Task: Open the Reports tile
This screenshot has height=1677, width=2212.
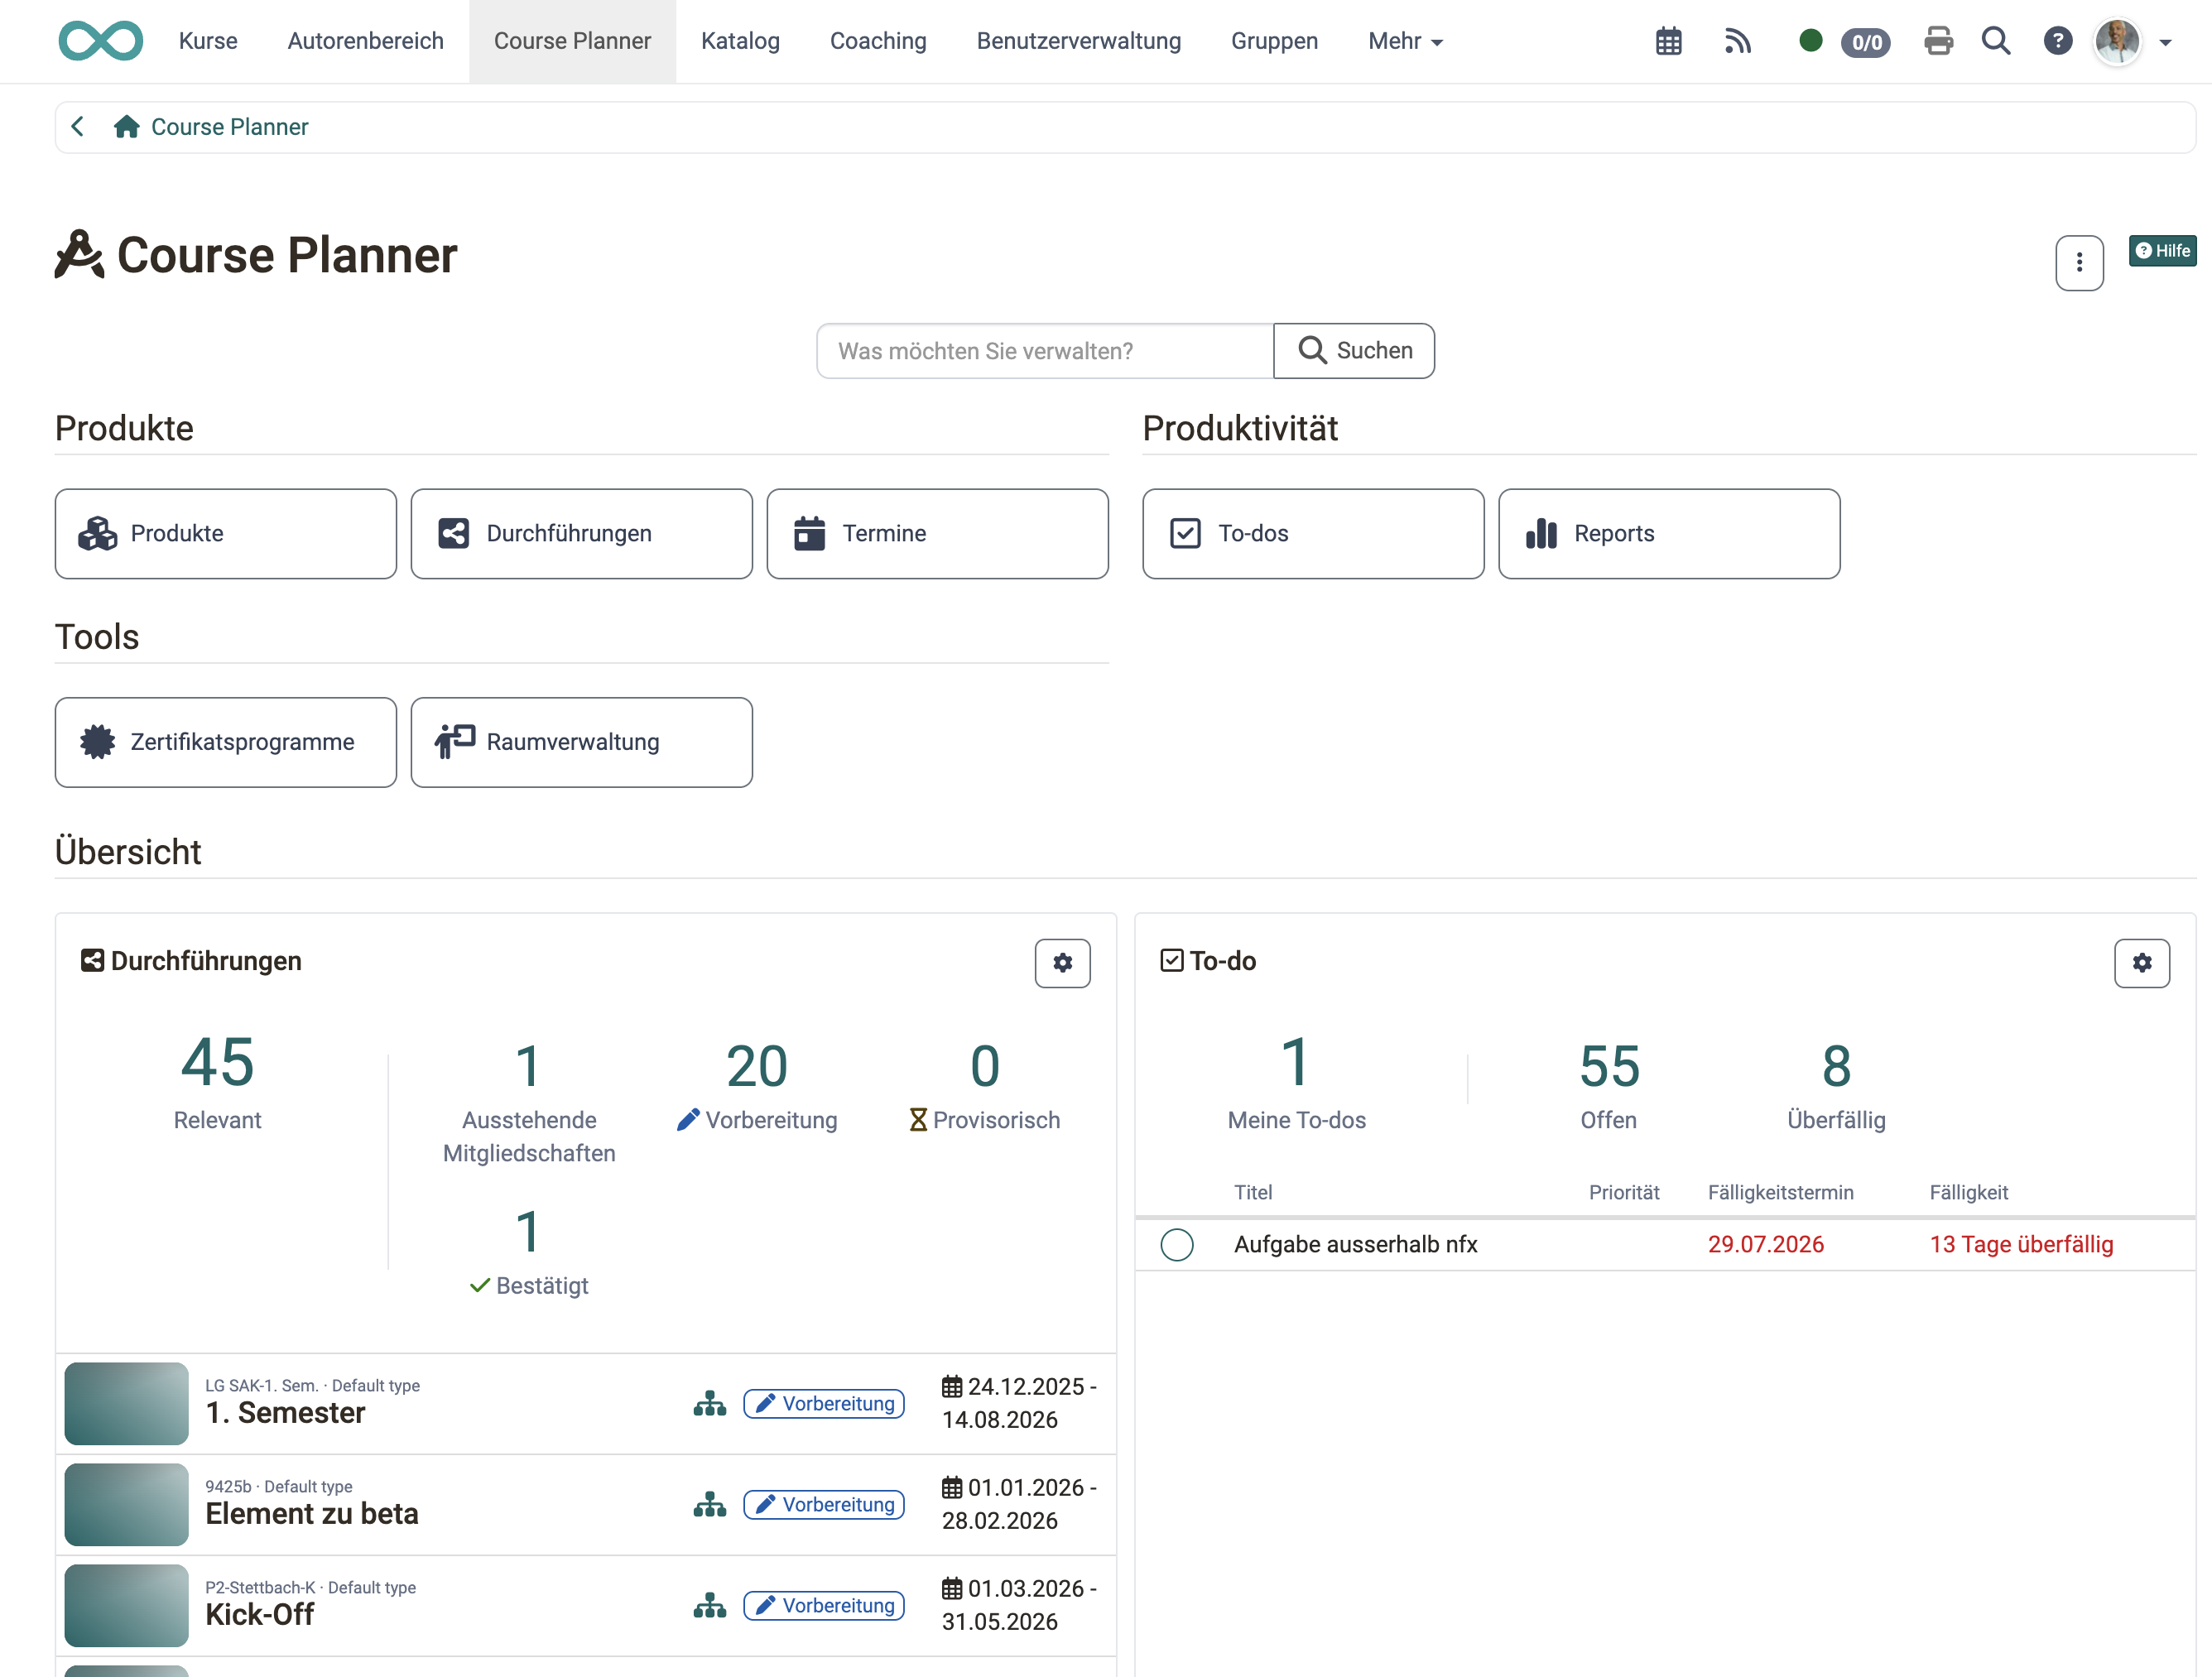Action: coord(1669,534)
